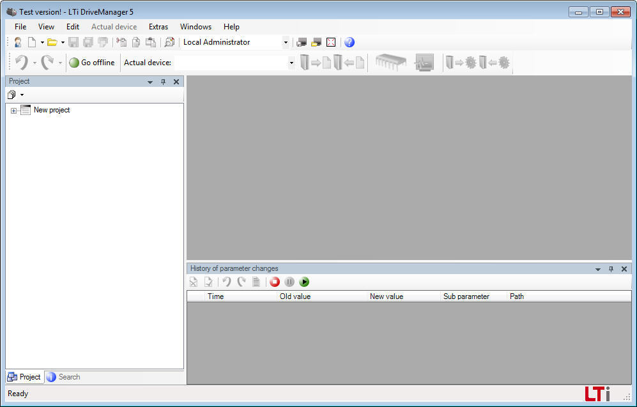
Task: Click the red-bordered window icon beside help
Action: coord(330,42)
